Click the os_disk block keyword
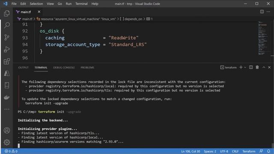 tap(49, 31)
